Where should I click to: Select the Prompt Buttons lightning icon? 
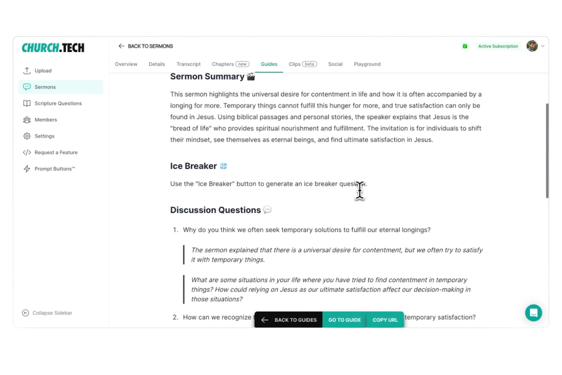(x=27, y=169)
